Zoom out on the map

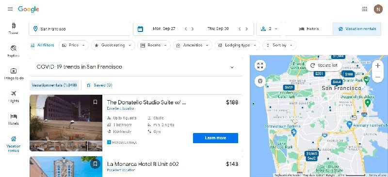[x=378, y=77]
